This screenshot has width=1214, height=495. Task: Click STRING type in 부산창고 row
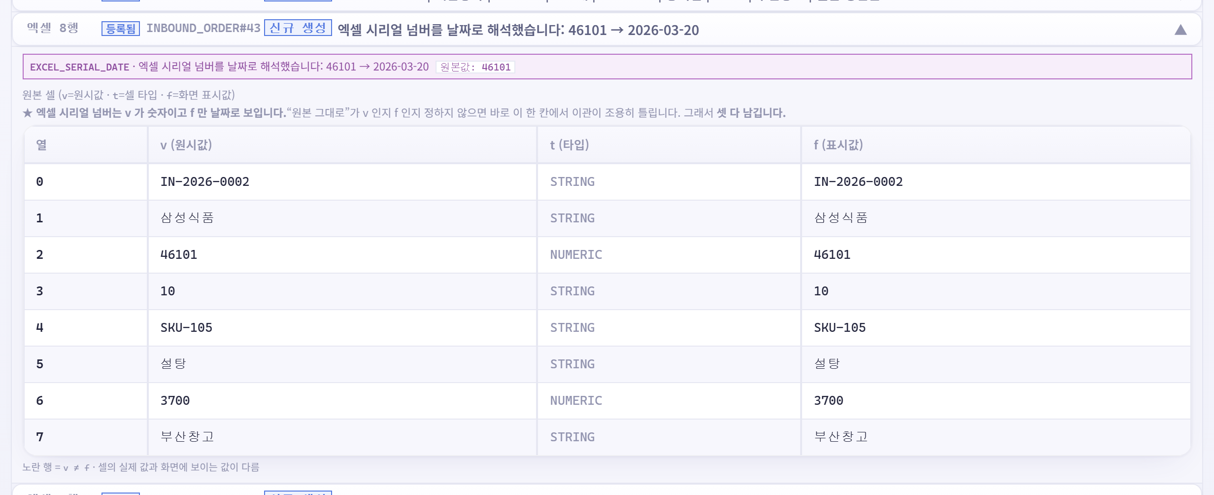(572, 437)
